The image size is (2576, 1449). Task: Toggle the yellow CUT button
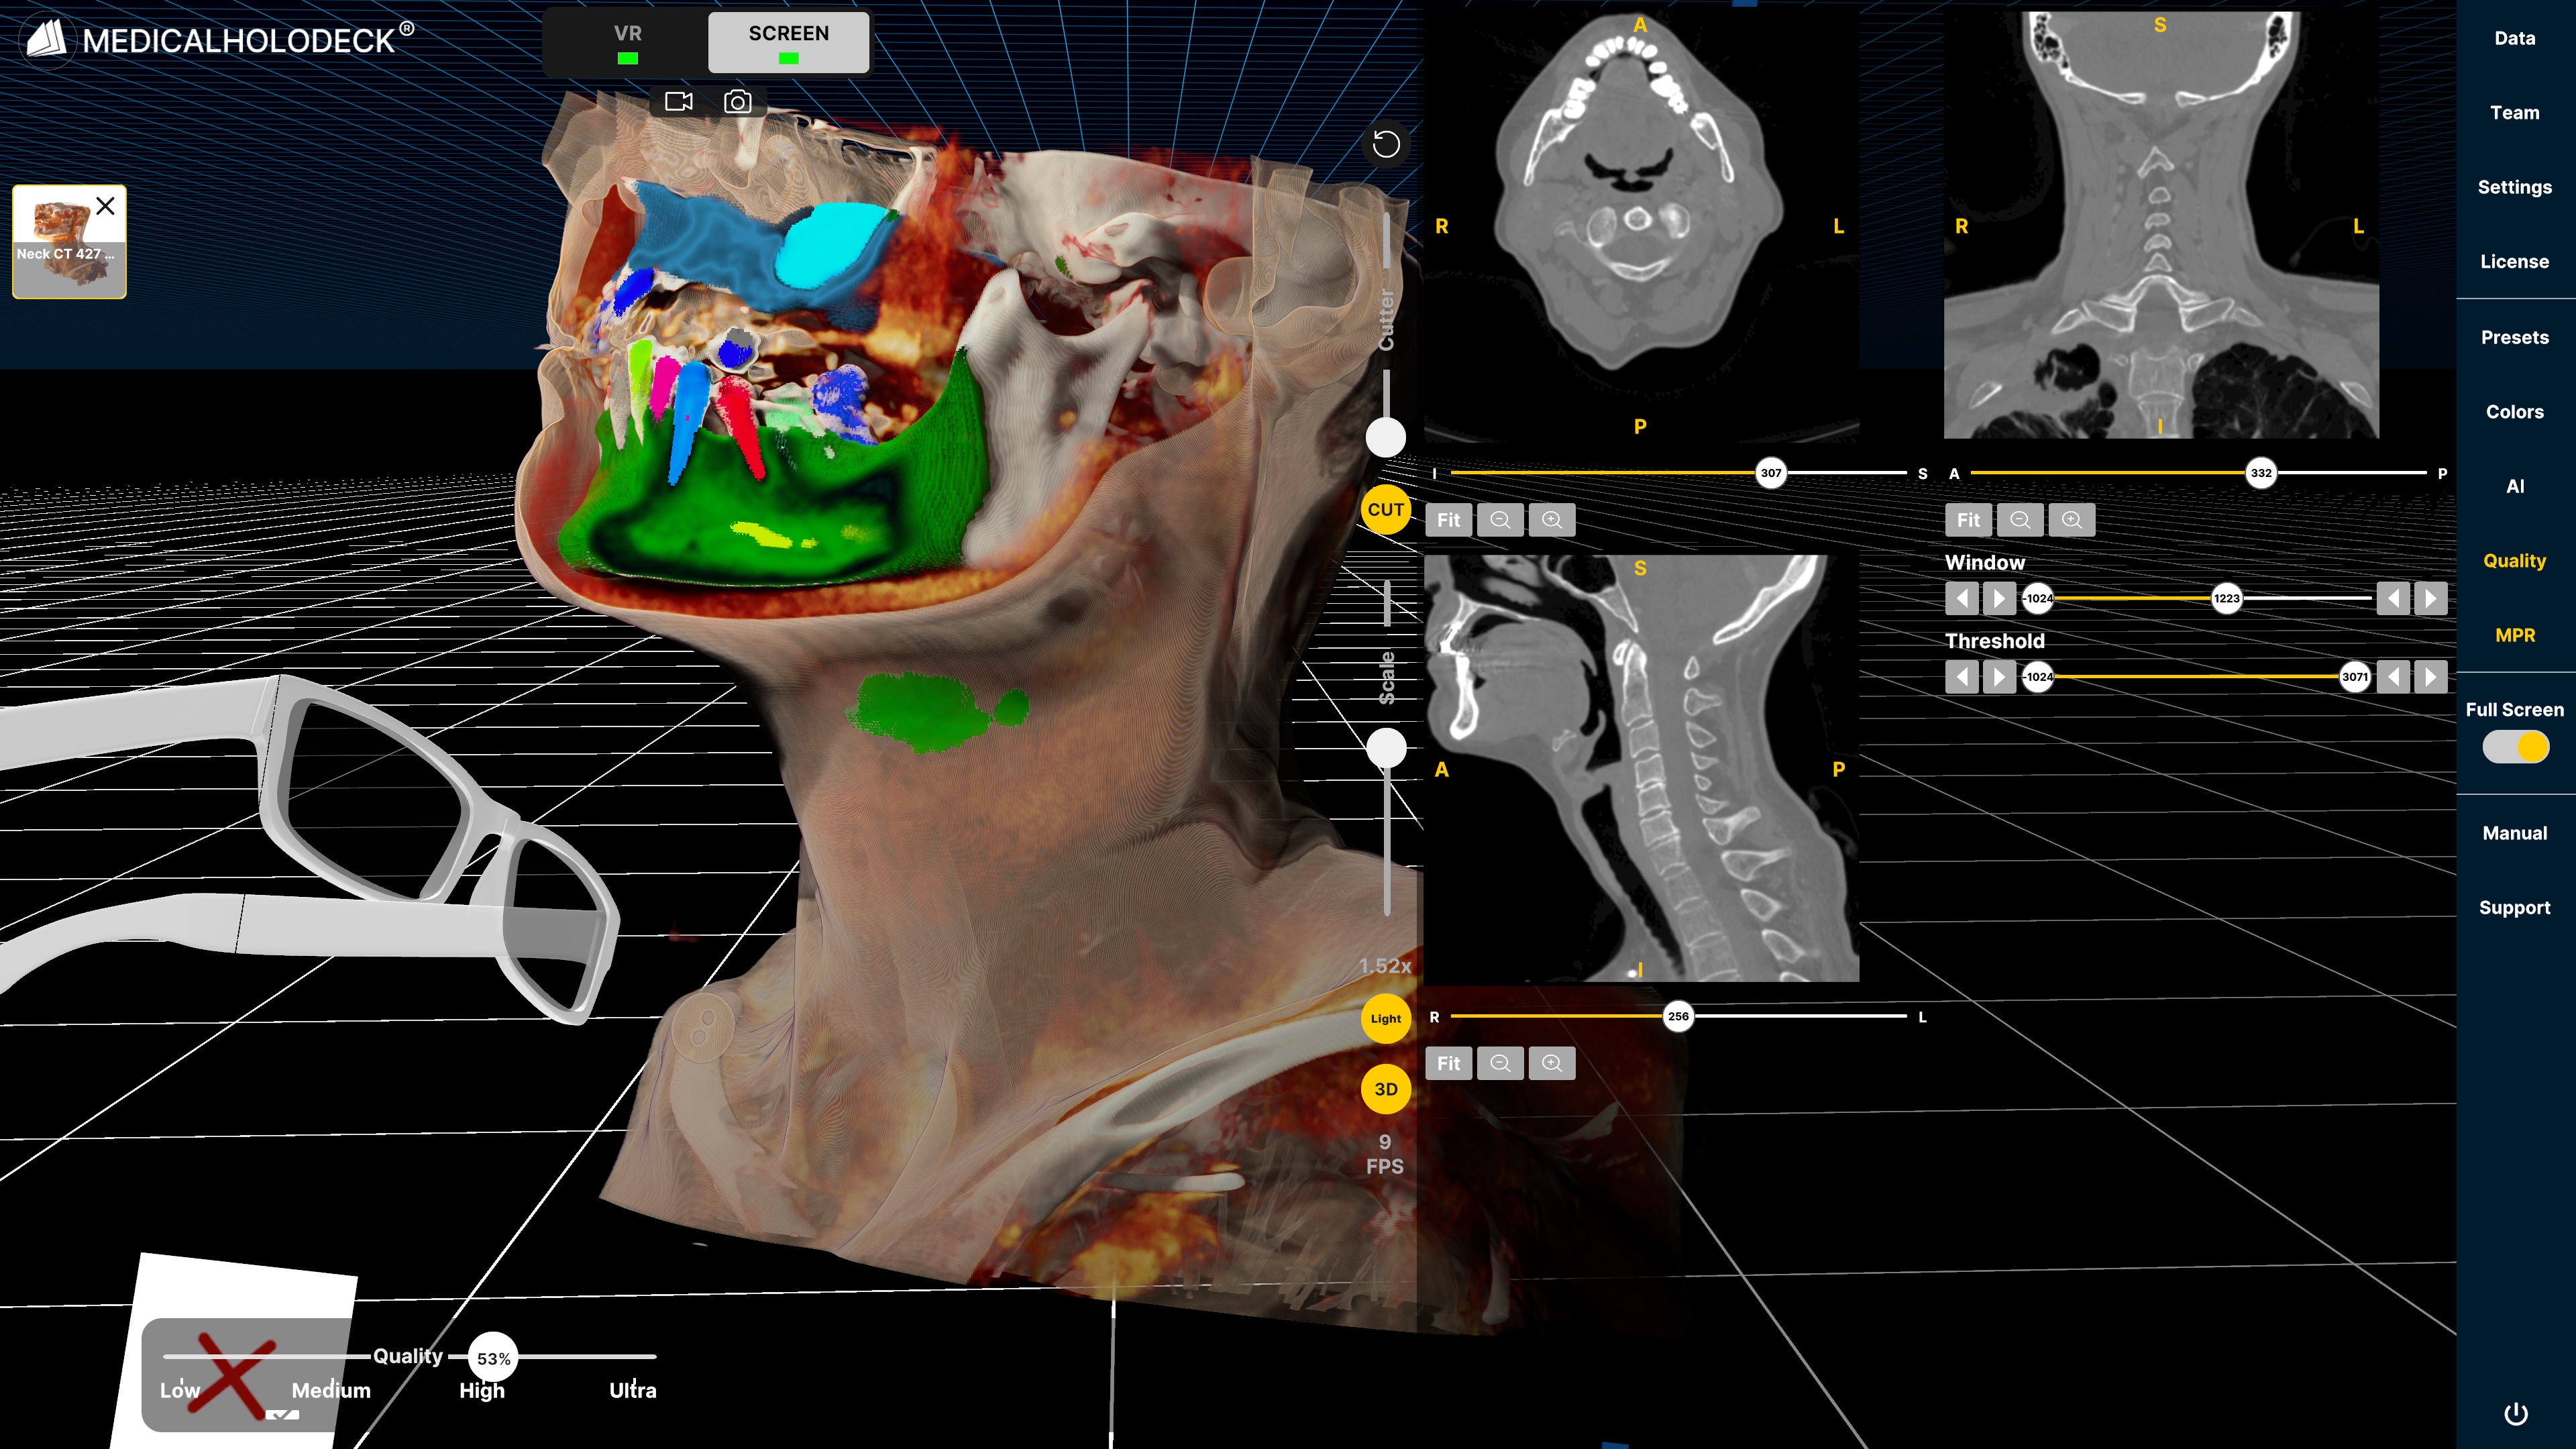coord(1385,509)
